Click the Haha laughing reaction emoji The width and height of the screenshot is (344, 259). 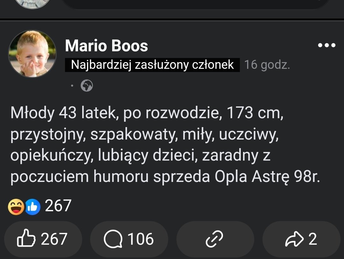tap(16, 207)
